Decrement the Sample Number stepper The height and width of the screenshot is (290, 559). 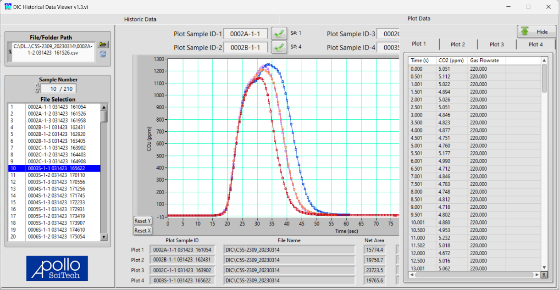pyautogui.click(x=37, y=91)
